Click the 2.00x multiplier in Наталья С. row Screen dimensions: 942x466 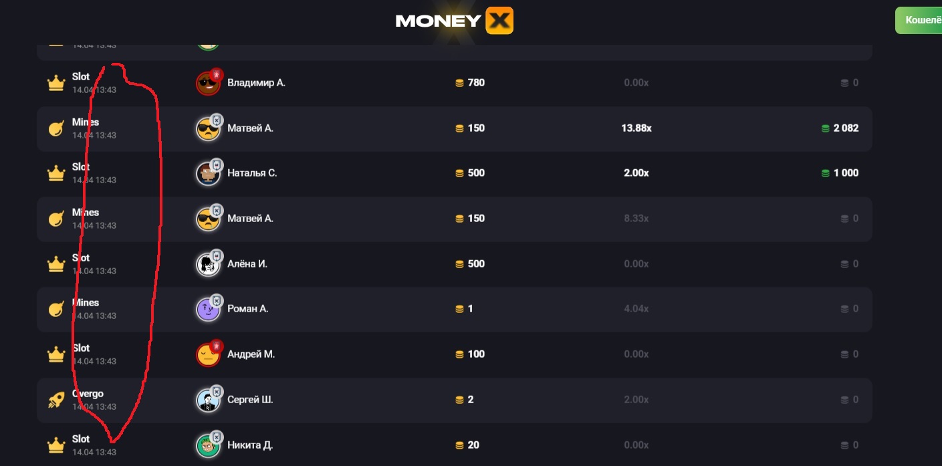pyautogui.click(x=636, y=173)
